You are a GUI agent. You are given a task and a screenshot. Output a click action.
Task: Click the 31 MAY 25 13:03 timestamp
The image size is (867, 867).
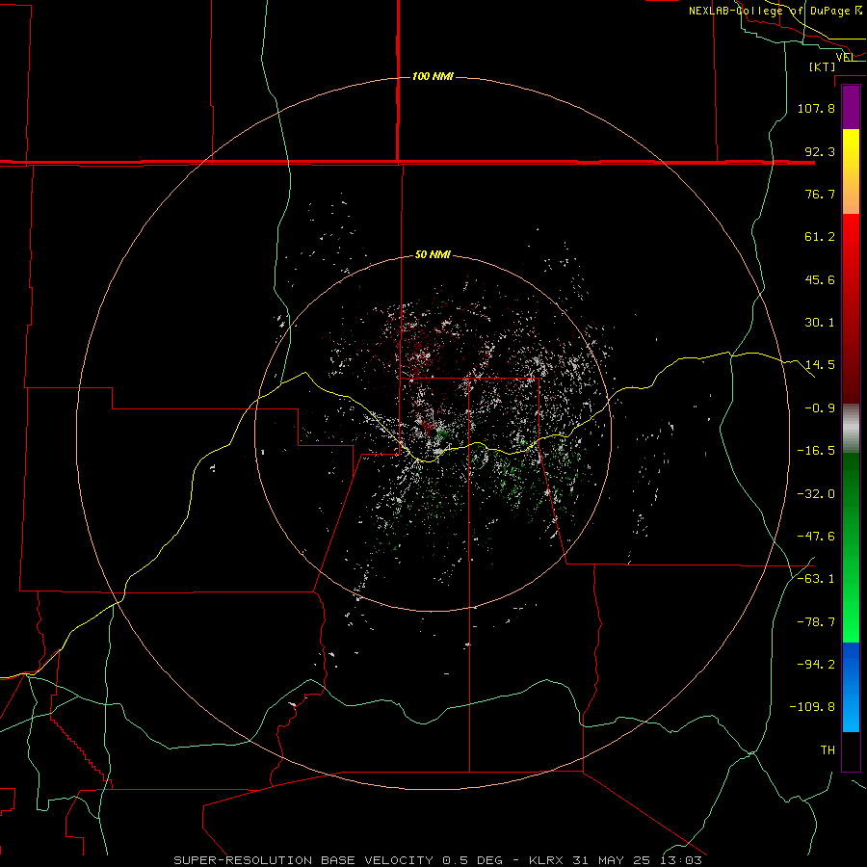tap(636, 860)
